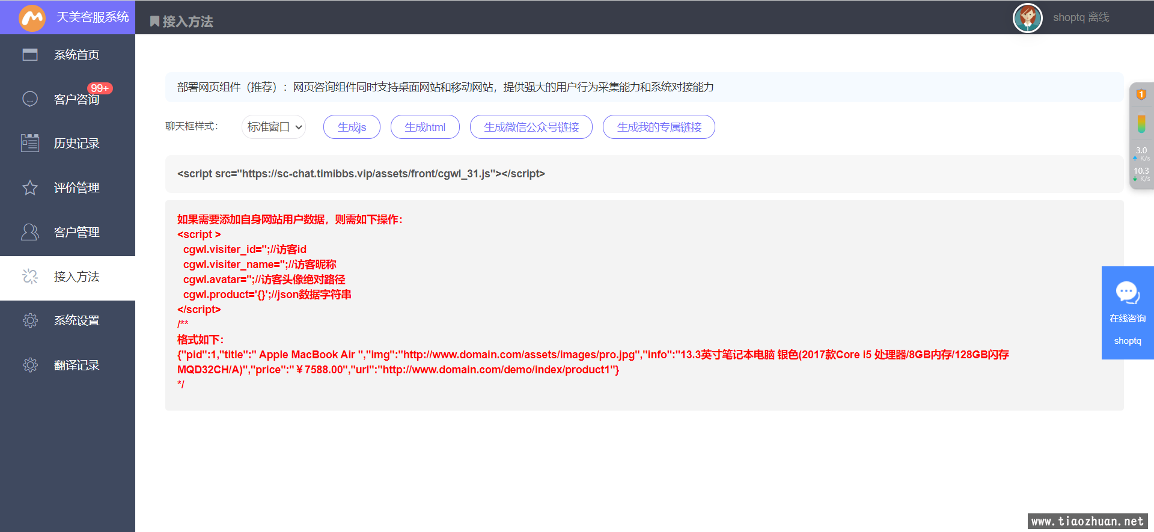This screenshot has height=532, width=1154.
Task: Click the history records calendar icon
Action: tap(30, 143)
